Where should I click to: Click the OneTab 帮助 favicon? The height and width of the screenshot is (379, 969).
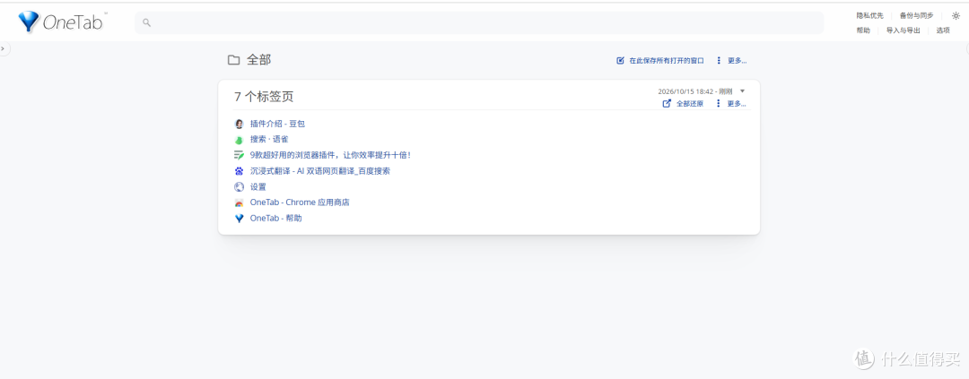click(x=240, y=219)
